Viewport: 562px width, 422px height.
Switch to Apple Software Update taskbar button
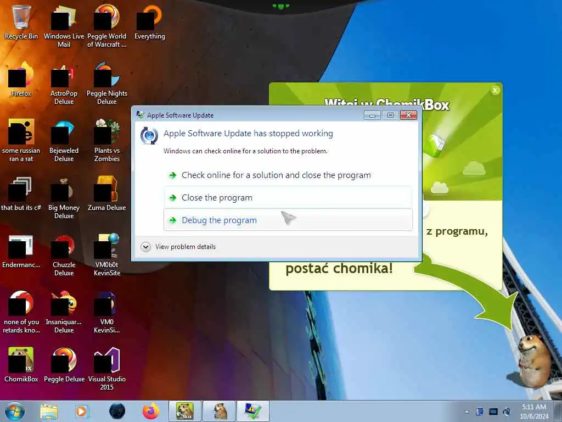(253, 411)
